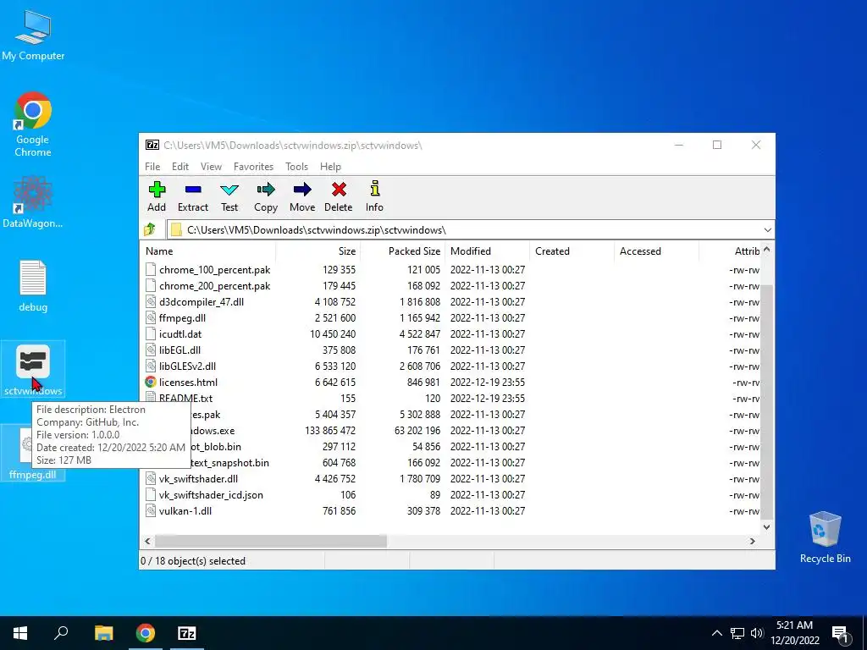Viewport: 867px width, 650px height.
Task: Open the File menu
Action: 152,167
